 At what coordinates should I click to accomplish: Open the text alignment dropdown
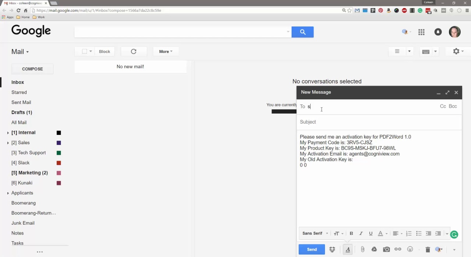click(397, 233)
